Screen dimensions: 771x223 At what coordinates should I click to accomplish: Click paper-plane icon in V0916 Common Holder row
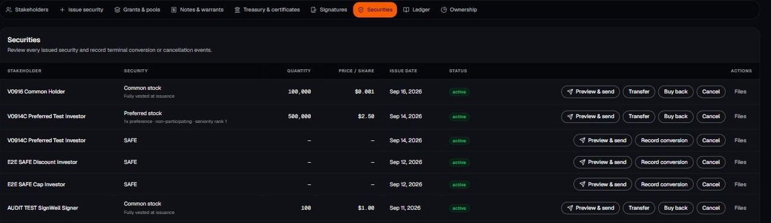point(570,92)
